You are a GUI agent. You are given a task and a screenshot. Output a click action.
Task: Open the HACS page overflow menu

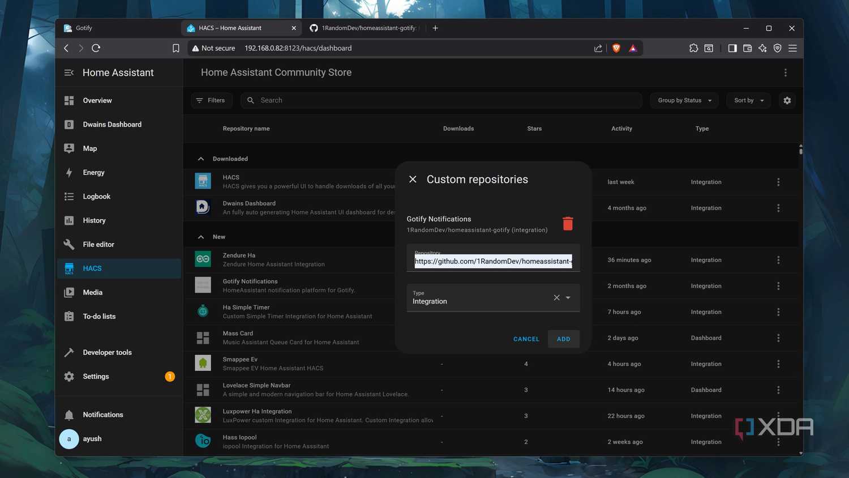pyautogui.click(x=786, y=72)
